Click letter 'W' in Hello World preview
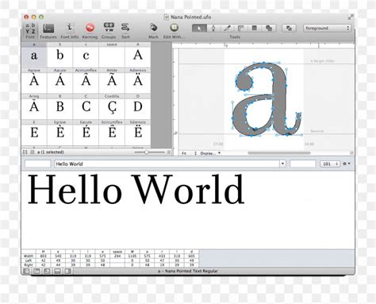Image resolution: width=376 pixels, height=304 pixels. (x=152, y=189)
